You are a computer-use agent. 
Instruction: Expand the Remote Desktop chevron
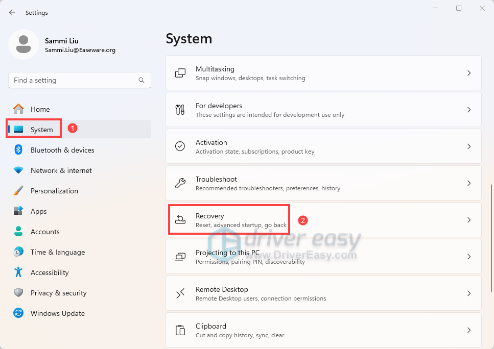tap(469, 293)
